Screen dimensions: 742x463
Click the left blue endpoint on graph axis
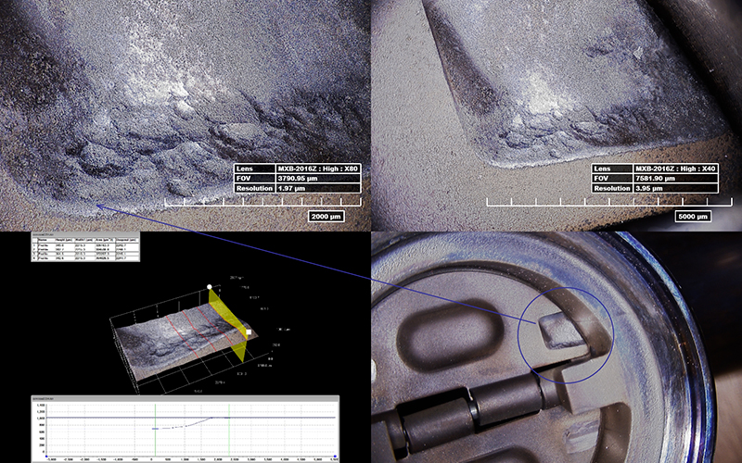click(45, 457)
